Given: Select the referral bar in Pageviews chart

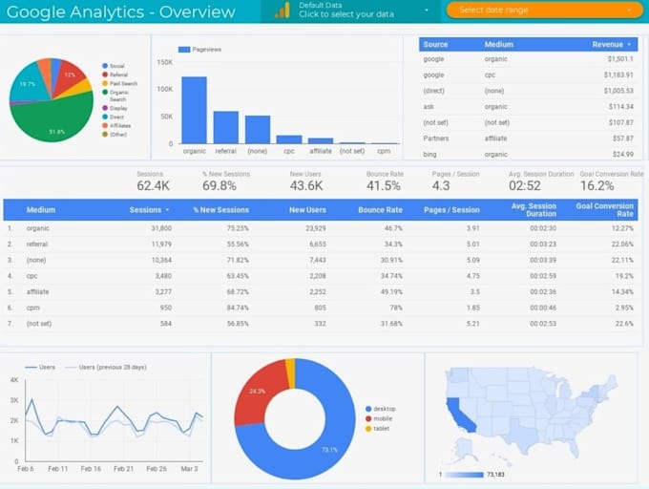Looking at the screenshot, I should [x=226, y=128].
